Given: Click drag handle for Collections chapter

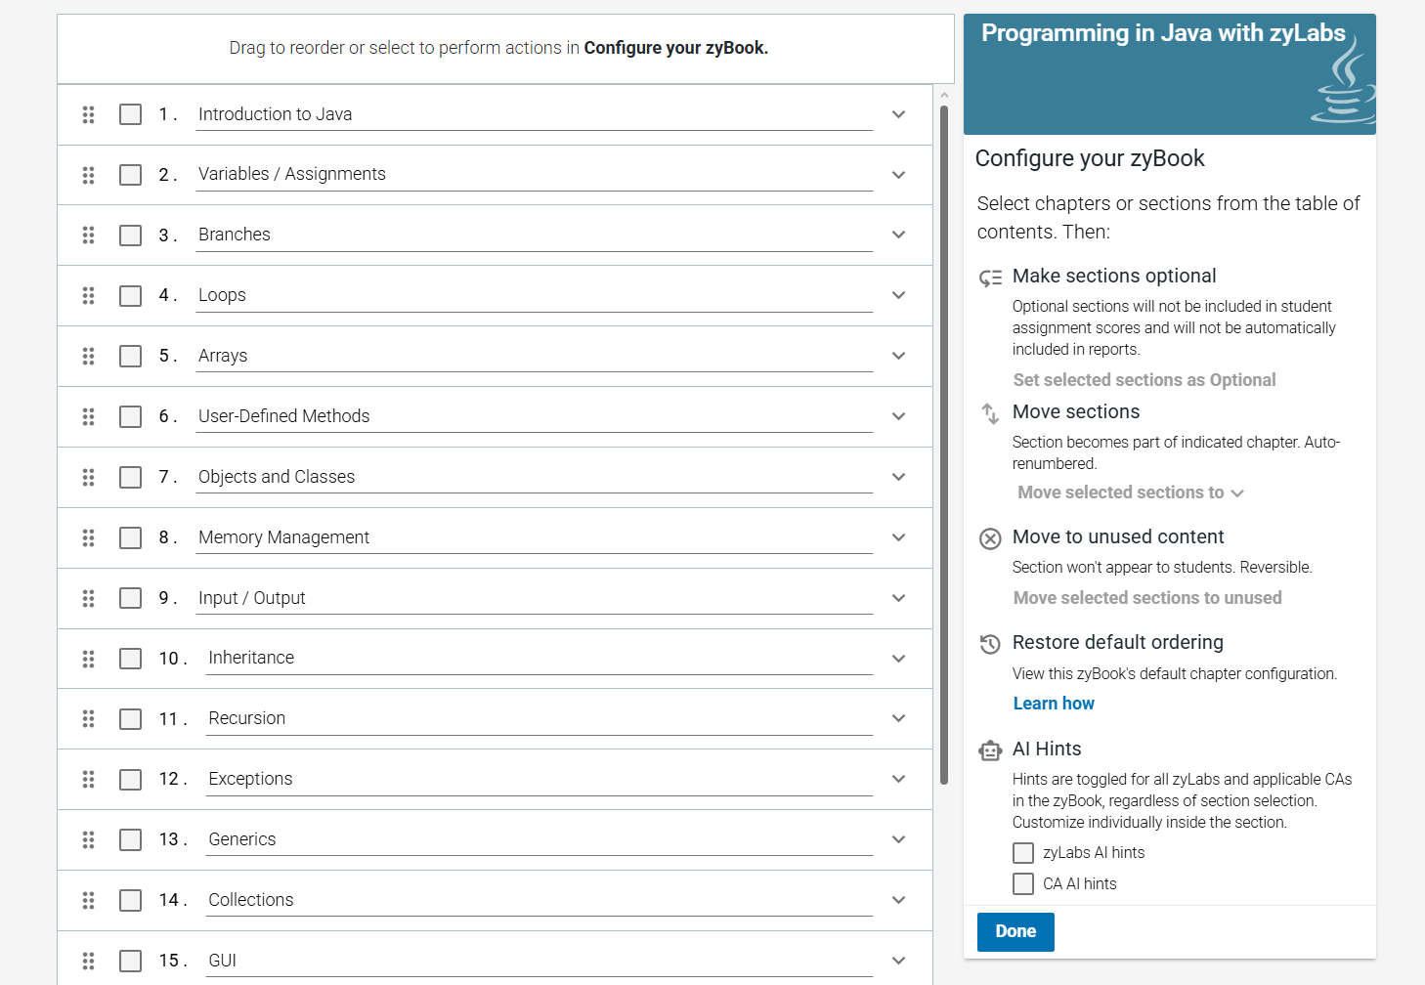Looking at the screenshot, I should [88, 900].
